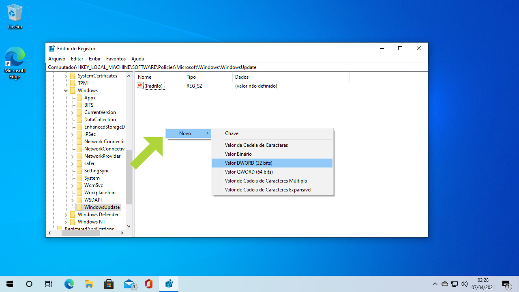519x292 pixels.
Task: Click the Tipo column header
Action: coord(208,77)
